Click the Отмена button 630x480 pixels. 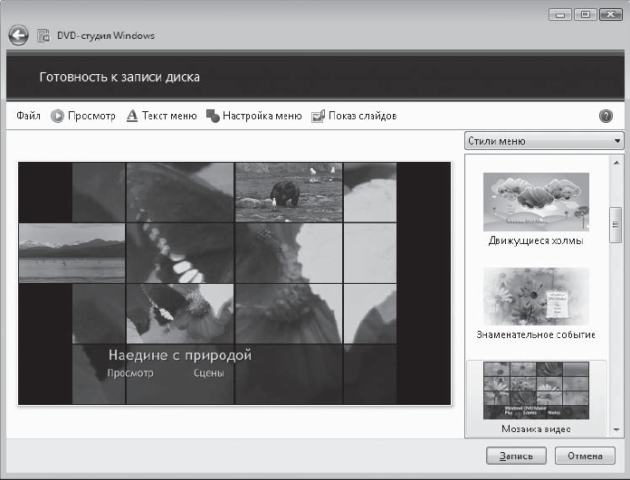pos(585,456)
